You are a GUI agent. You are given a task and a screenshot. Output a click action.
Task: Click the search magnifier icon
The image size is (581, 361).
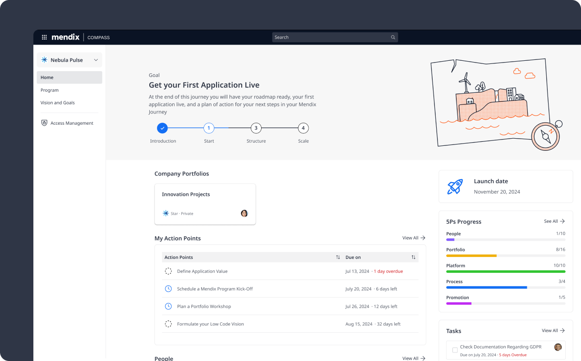393,37
